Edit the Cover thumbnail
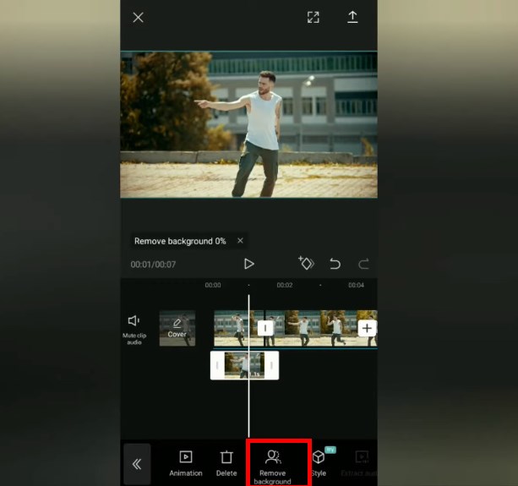The image size is (518, 486). pos(177,328)
